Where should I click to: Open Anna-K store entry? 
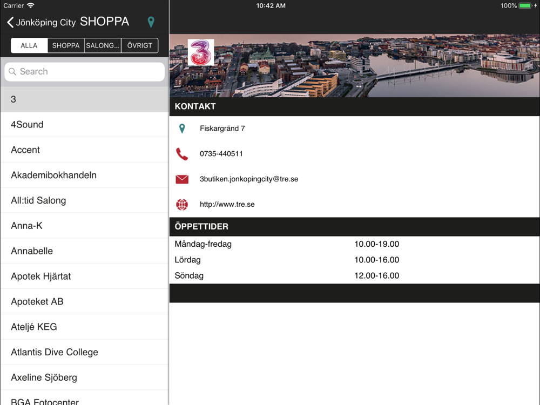[84, 226]
